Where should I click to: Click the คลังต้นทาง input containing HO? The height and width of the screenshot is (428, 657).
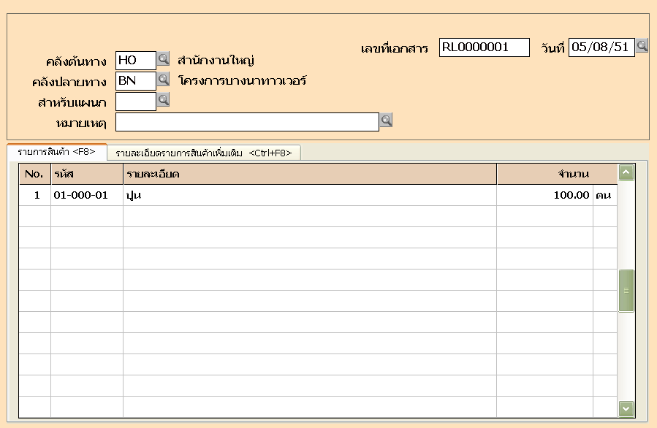(135, 60)
